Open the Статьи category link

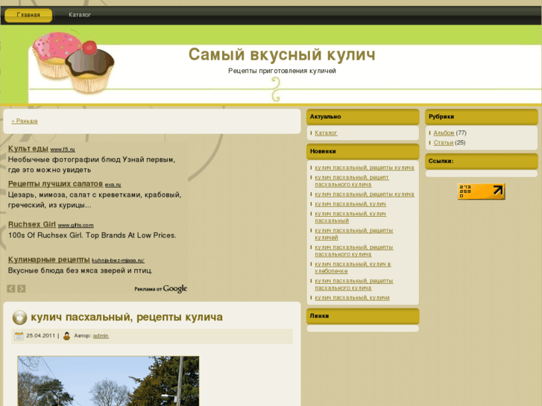[x=443, y=142]
